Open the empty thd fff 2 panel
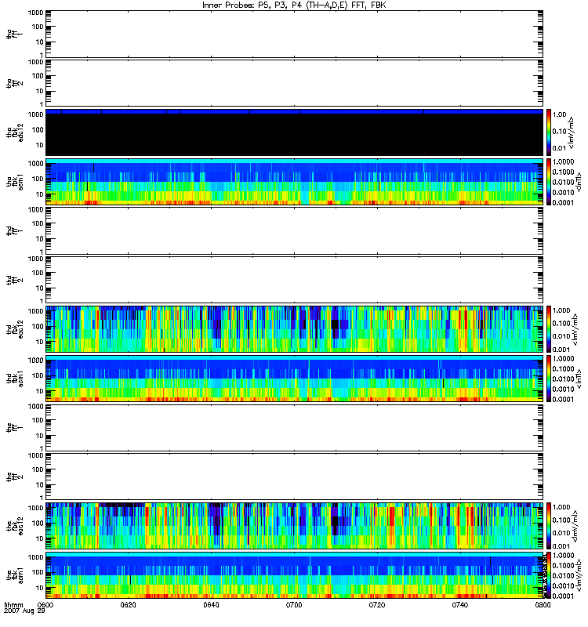This screenshot has width=588, height=627. [x=295, y=280]
